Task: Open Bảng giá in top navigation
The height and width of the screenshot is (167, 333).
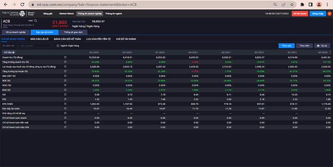Action: tap(48, 14)
